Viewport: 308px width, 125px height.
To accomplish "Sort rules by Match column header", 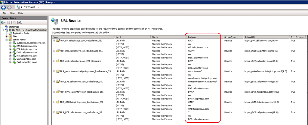I will pos(168,37).
